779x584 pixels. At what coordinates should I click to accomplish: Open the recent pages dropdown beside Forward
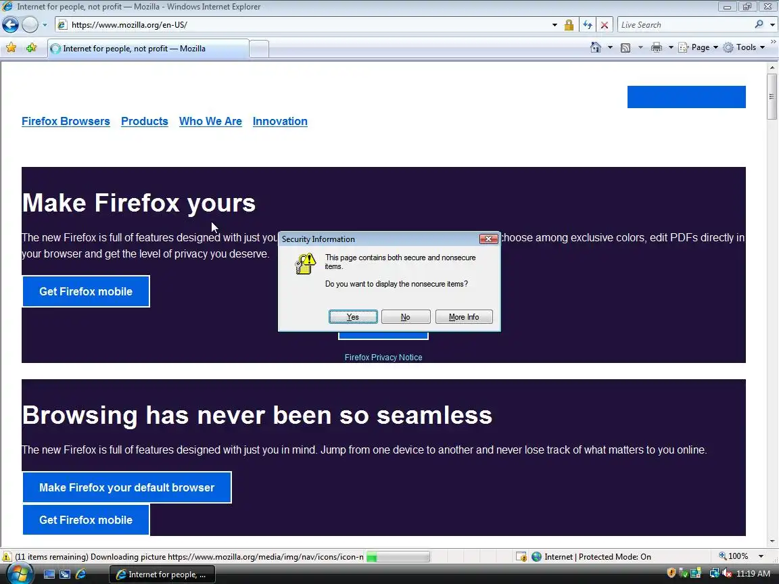[45, 25]
